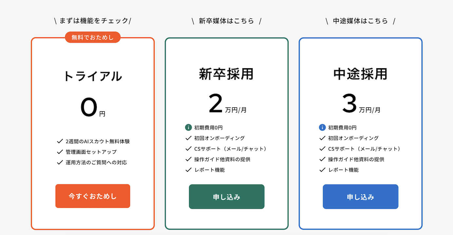Click the 中途媒体はこちら caption
The height and width of the screenshot is (235, 453).
[360, 21]
